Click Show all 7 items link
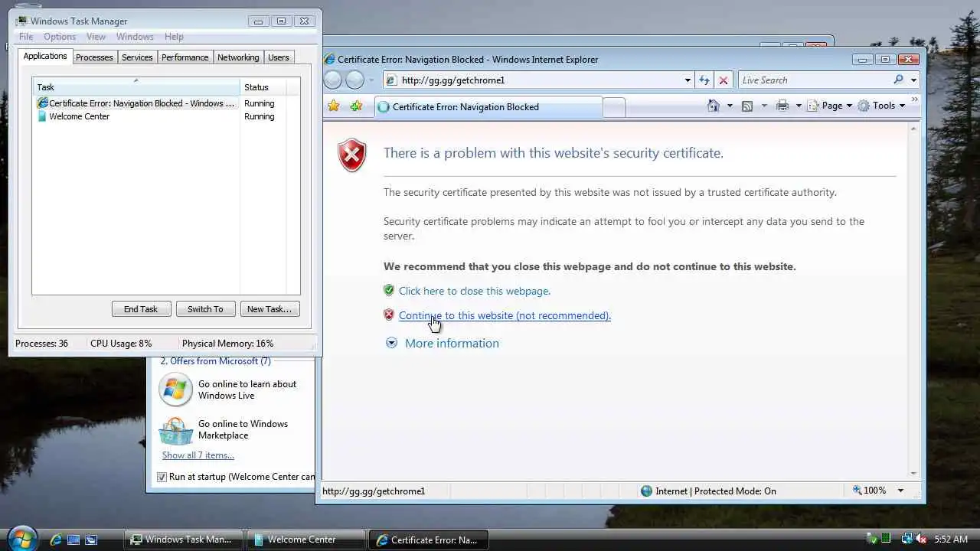 tap(198, 455)
